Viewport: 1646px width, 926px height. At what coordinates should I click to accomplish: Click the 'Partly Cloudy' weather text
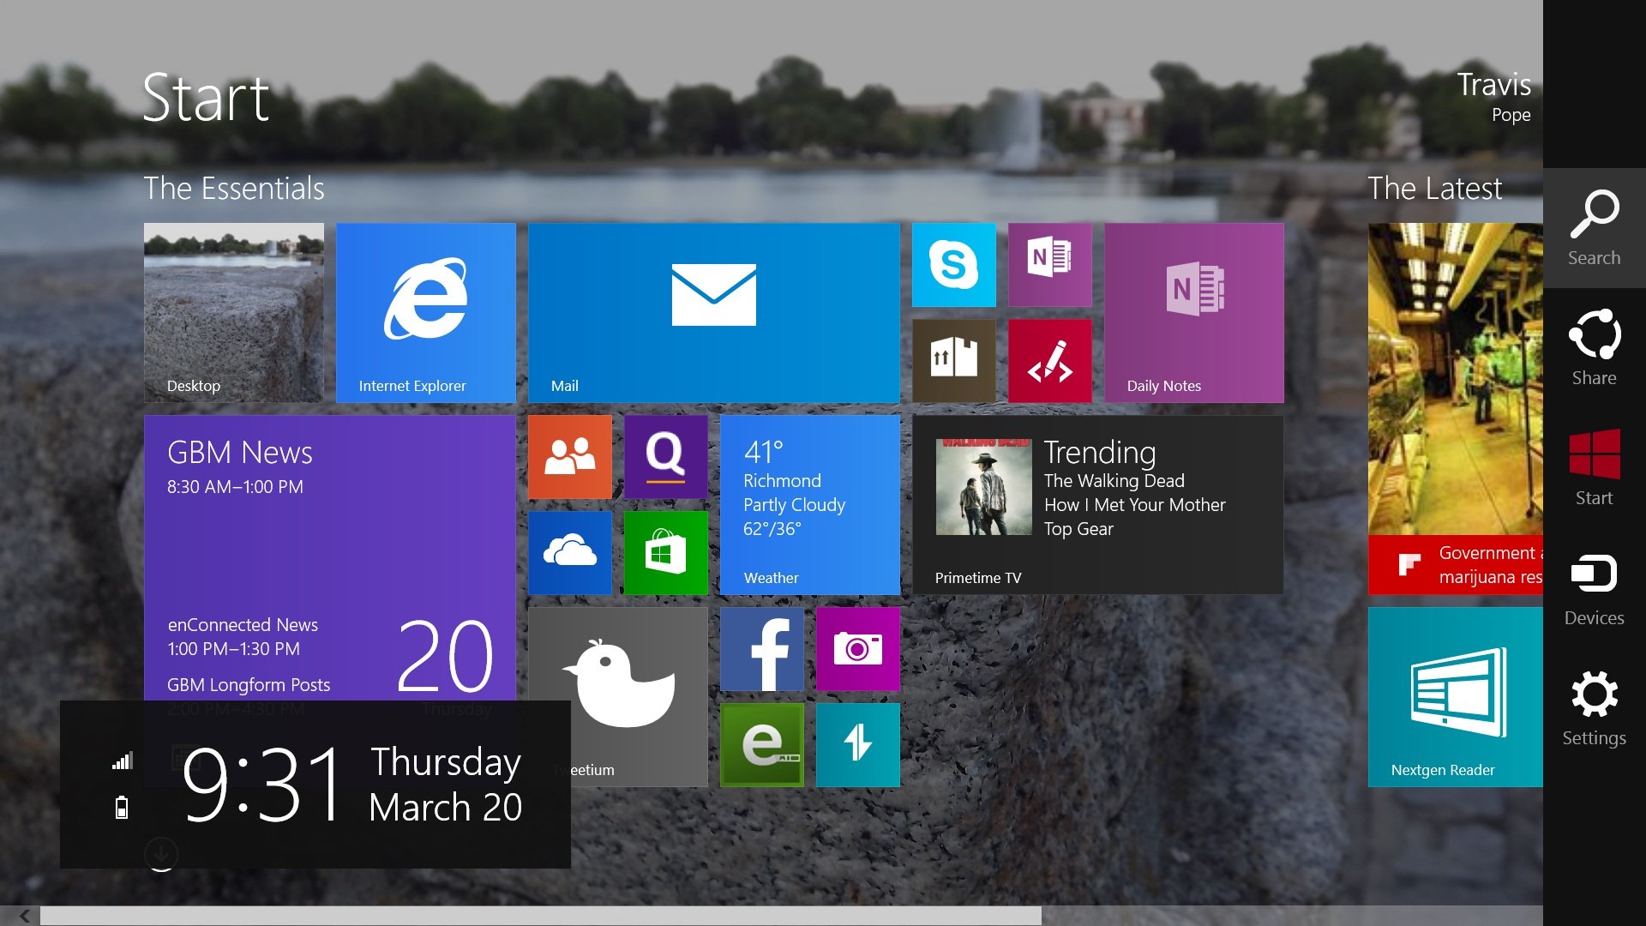pyautogui.click(x=795, y=505)
